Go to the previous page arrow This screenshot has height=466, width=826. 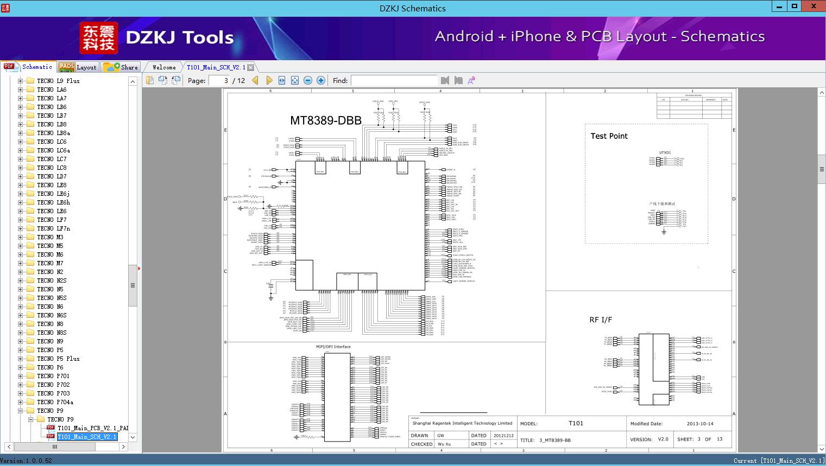(255, 80)
